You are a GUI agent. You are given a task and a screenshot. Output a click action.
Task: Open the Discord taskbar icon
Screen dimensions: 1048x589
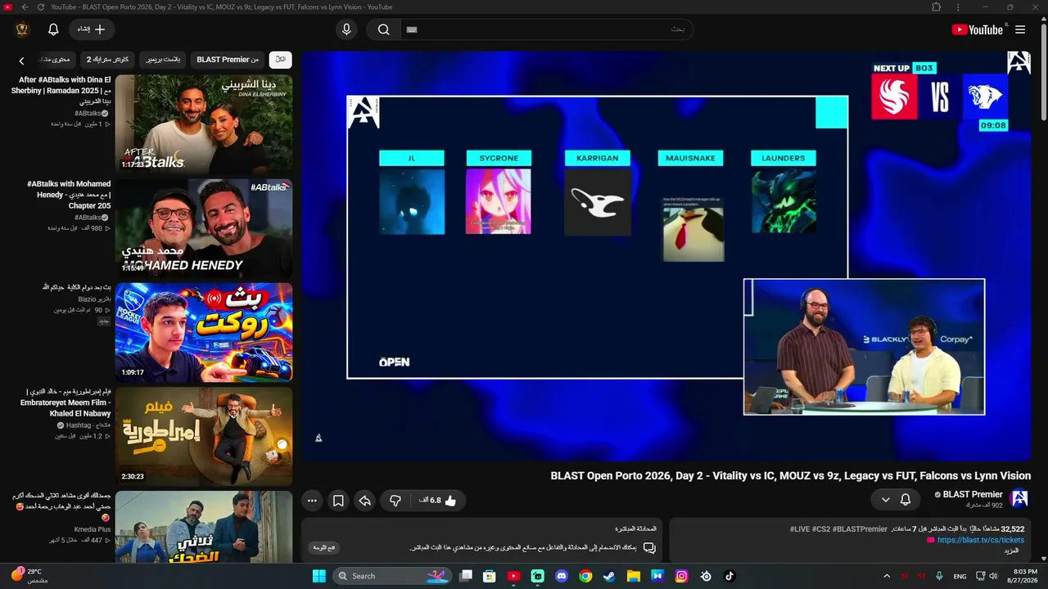[x=562, y=576]
